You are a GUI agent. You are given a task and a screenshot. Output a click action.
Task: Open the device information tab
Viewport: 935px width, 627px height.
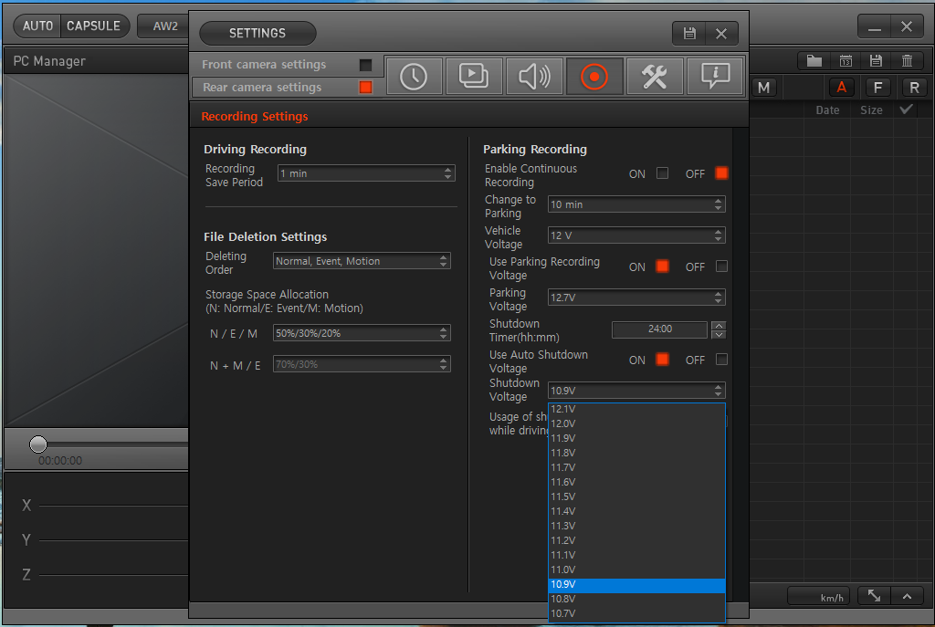point(714,77)
